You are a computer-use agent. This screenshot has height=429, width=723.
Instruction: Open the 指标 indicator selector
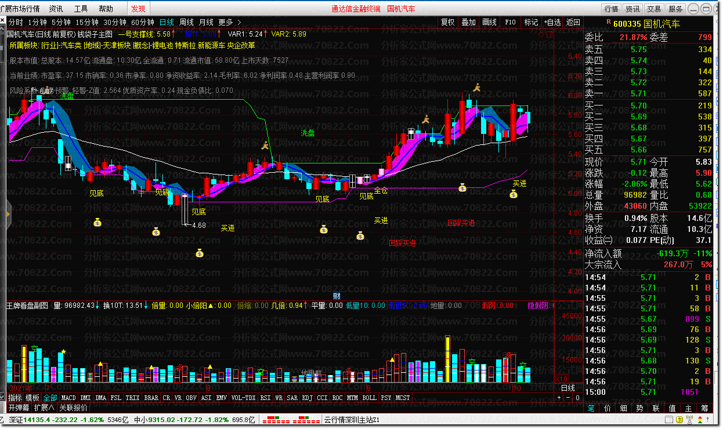tap(15, 398)
